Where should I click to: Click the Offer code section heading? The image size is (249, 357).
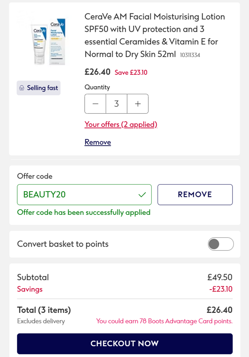pos(34,176)
